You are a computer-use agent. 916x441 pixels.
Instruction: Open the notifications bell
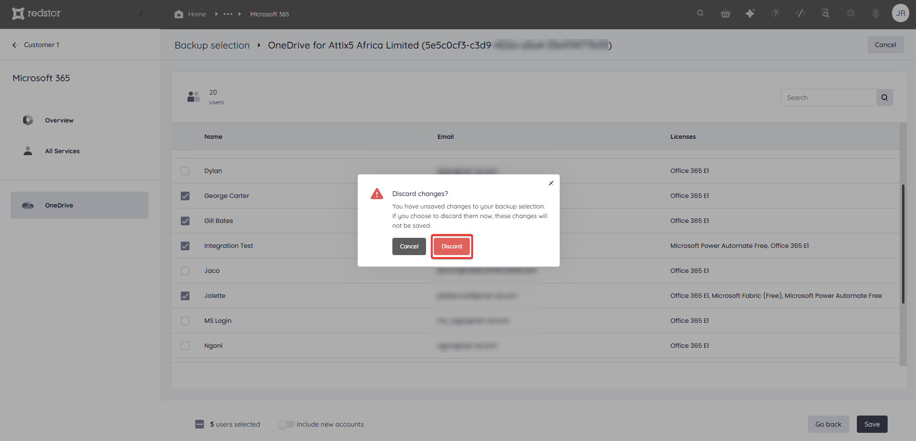[x=876, y=13]
